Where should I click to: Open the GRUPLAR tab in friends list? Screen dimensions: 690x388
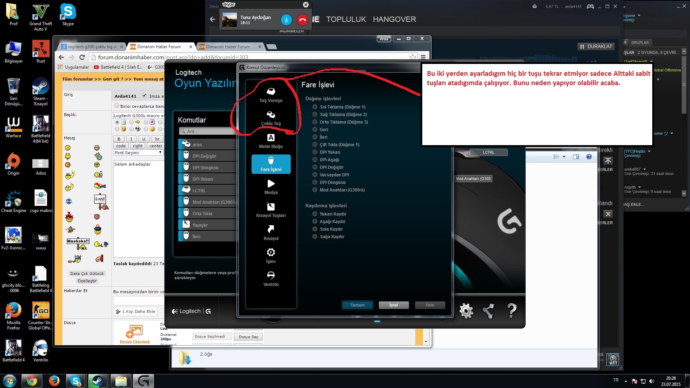click(640, 42)
